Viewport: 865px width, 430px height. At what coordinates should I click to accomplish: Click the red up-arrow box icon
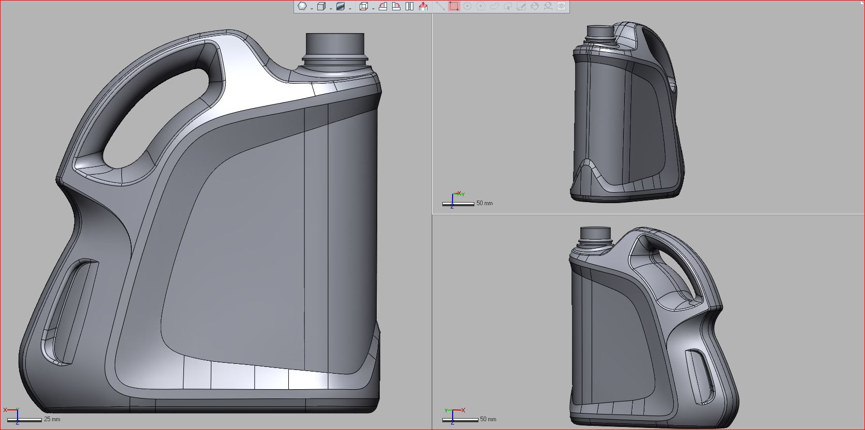[x=423, y=7]
